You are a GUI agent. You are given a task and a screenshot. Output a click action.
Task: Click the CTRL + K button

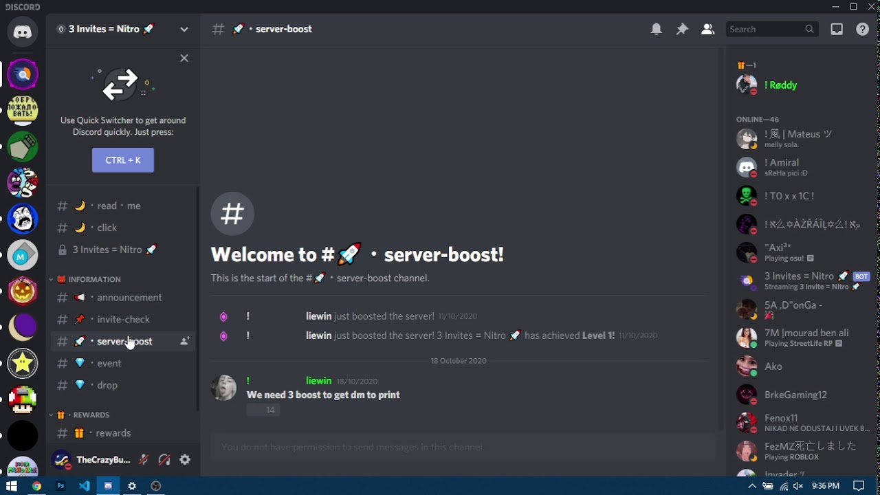coord(123,160)
